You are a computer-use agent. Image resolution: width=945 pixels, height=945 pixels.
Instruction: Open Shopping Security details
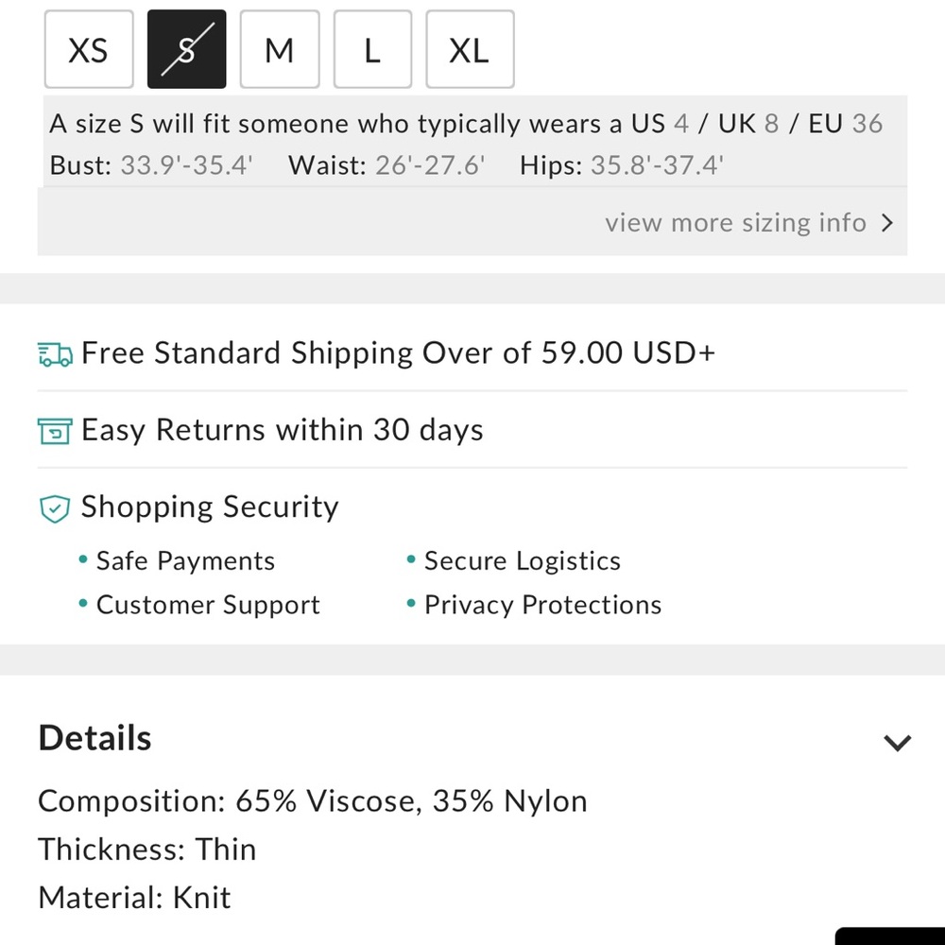coord(209,507)
